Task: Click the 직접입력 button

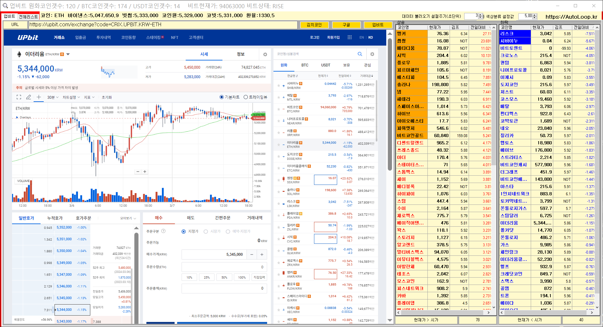Action: point(260,277)
